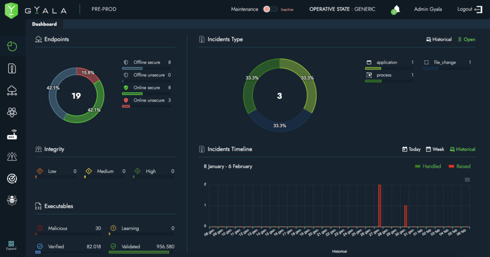Switch Incidents Type to Historical view
The image size is (490, 257).
point(439,39)
